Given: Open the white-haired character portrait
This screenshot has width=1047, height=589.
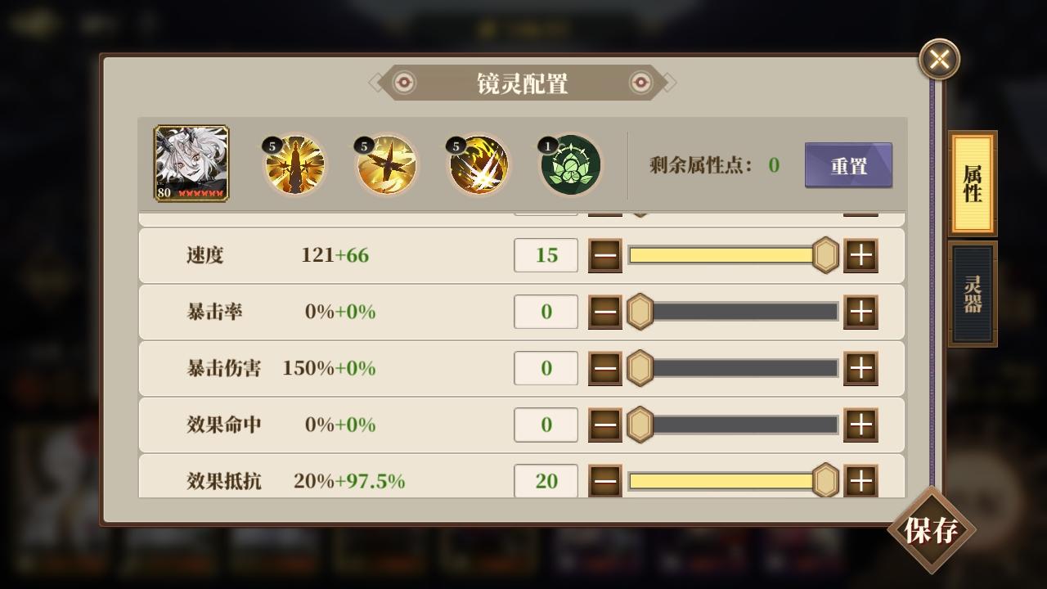Looking at the screenshot, I should [191, 164].
